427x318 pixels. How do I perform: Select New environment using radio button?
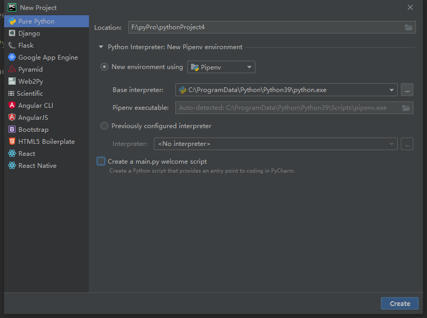point(104,67)
